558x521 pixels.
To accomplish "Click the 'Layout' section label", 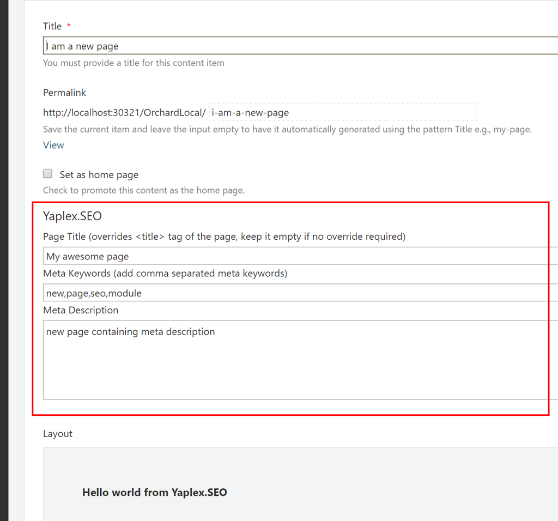I will coord(58,434).
